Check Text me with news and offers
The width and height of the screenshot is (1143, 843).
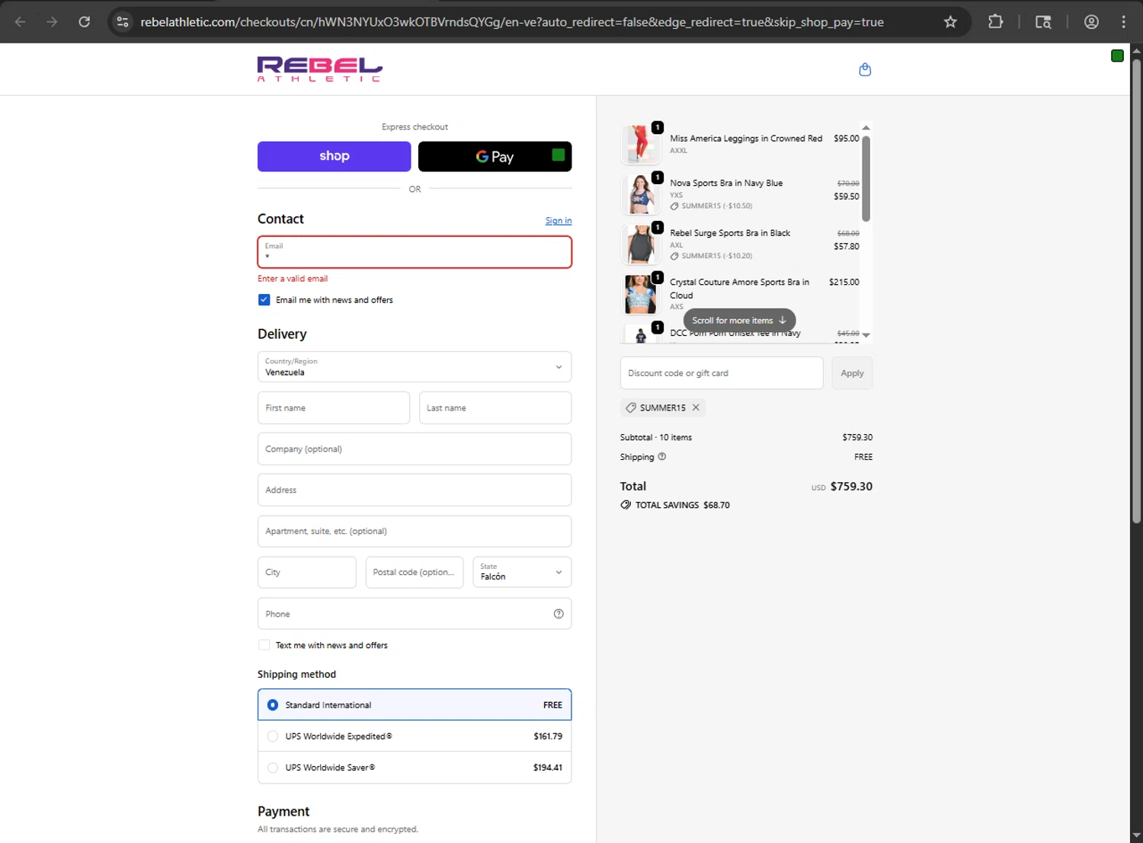point(264,645)
